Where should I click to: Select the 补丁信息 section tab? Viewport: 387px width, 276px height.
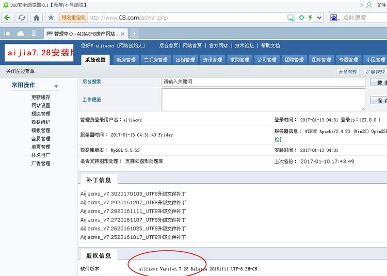coord(99,180)
